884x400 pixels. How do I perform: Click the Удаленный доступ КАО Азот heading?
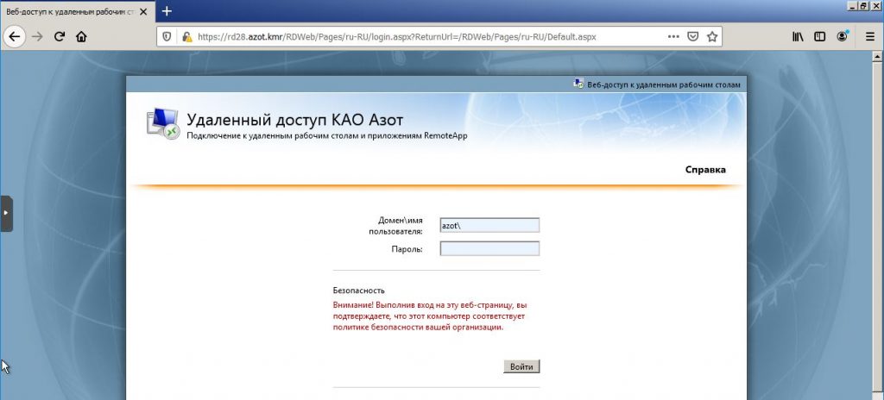pyautogui.click(x=295, y=120)
